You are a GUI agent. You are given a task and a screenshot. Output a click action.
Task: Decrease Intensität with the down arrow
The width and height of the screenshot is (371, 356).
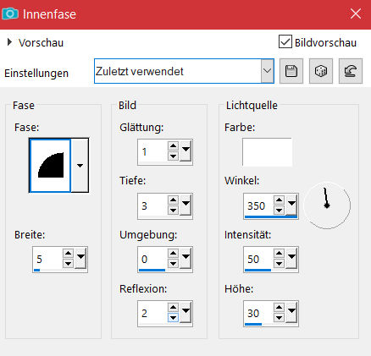[279, 264]
